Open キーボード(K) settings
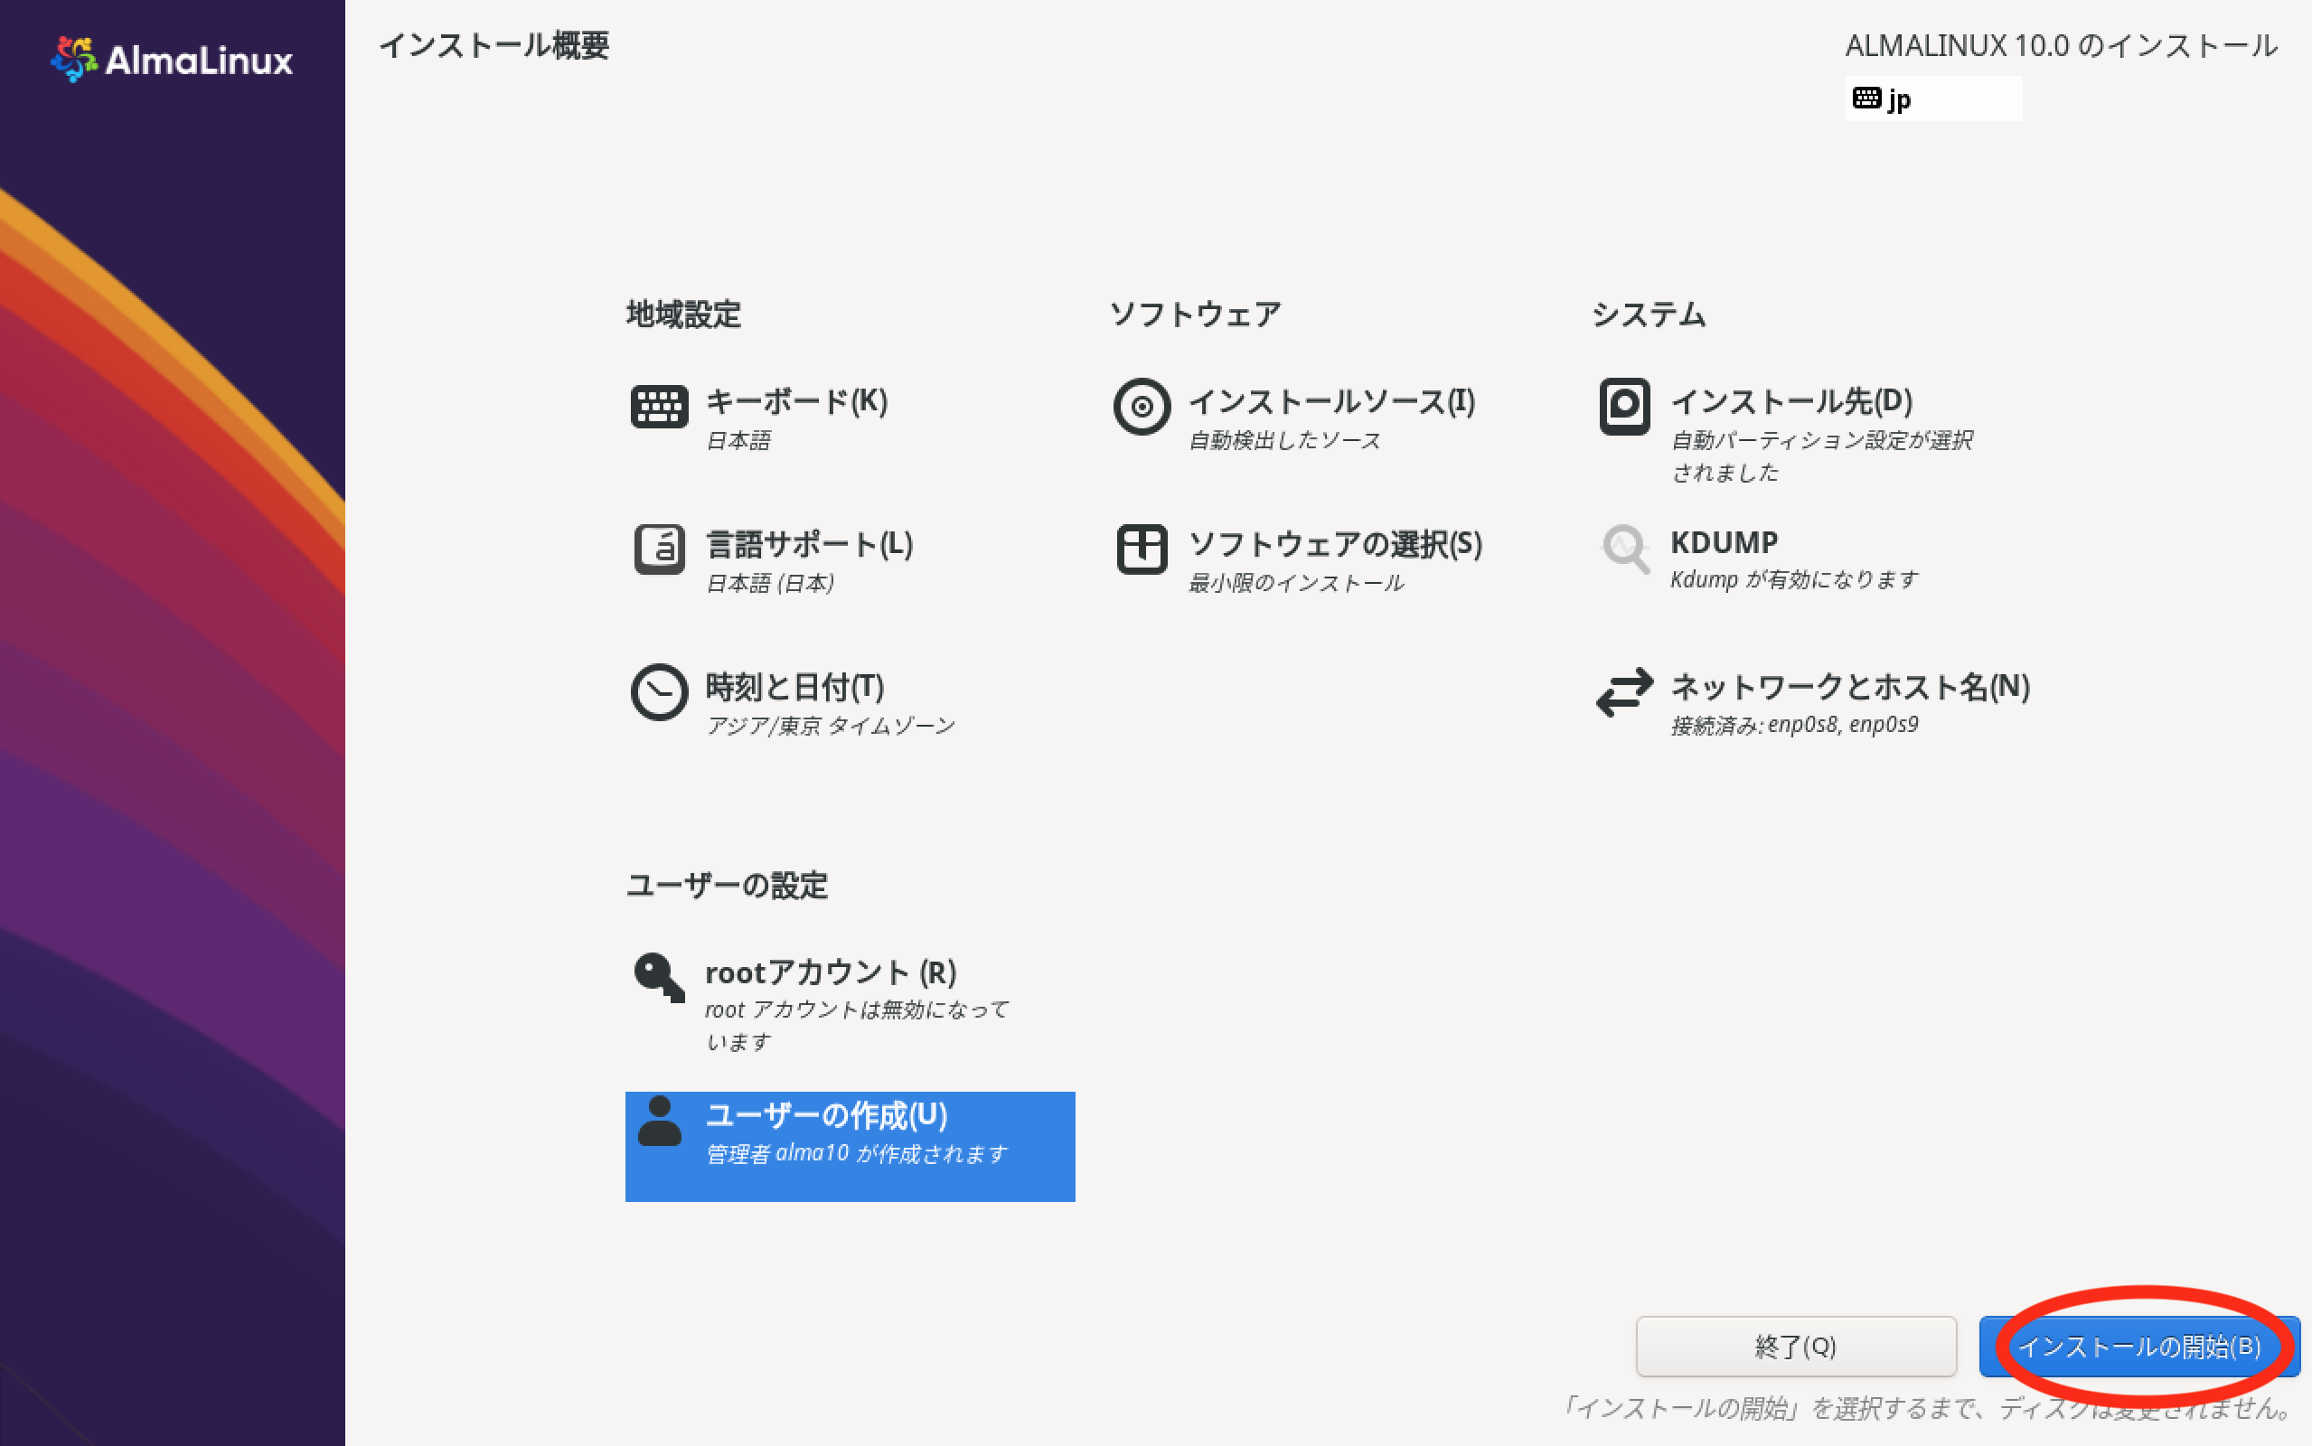 pos(796,400)
